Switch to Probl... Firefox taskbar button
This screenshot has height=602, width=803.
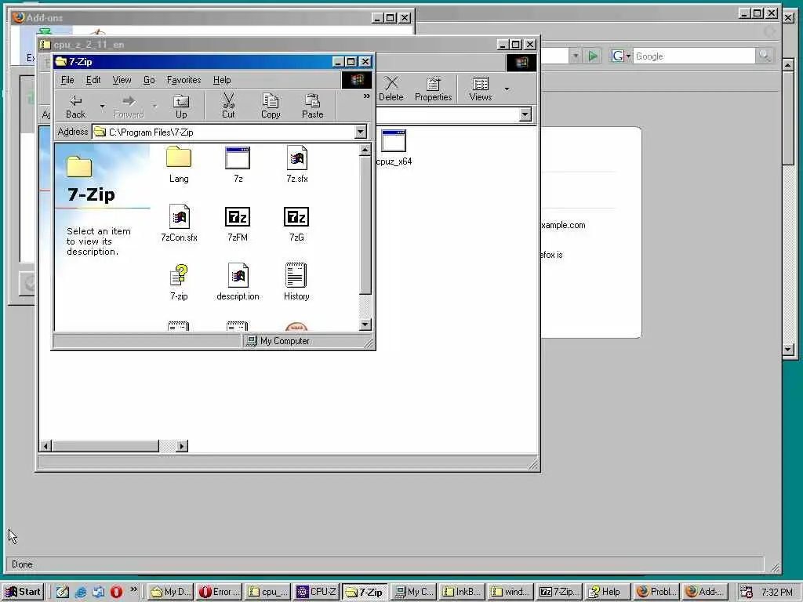click(x=656, y=592)
